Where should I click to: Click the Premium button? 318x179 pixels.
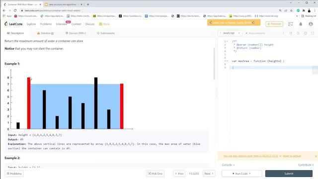pyautogui.click(x=274, y=24)
